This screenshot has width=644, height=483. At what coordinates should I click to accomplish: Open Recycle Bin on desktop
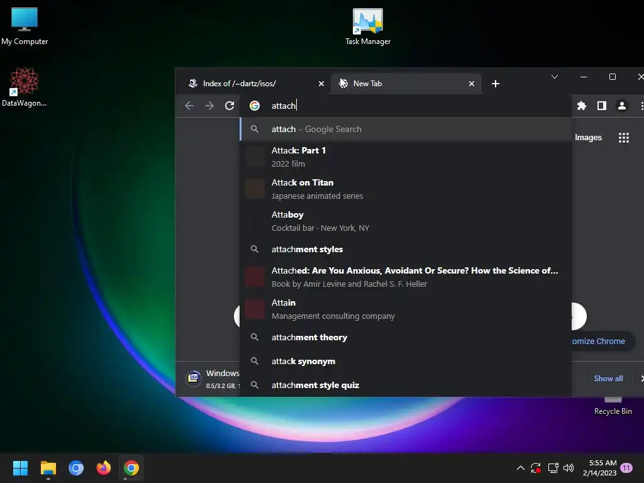[613, 406]
